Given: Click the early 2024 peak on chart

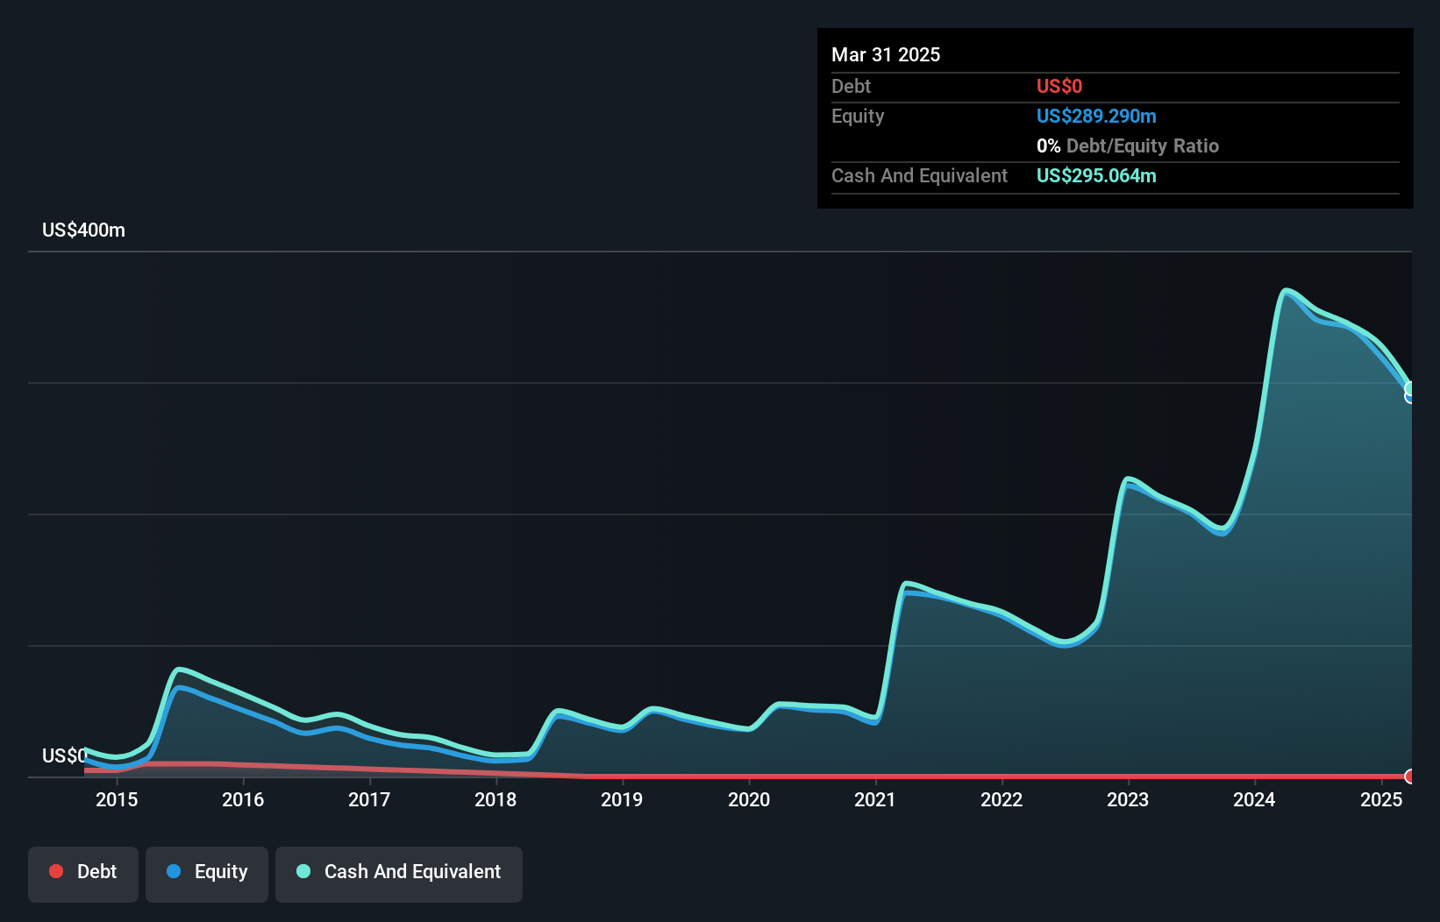Looking at the screenshot, I should tap(1286, 291).
